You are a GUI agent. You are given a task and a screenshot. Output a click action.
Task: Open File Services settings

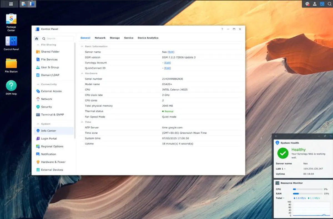[54, 59]
